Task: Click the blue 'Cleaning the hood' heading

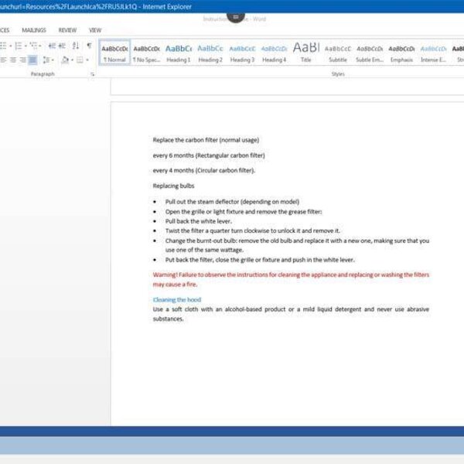Action: point(177,300)
